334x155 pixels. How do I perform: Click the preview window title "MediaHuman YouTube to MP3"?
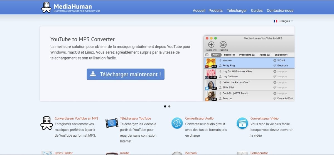tap(263, 38)
